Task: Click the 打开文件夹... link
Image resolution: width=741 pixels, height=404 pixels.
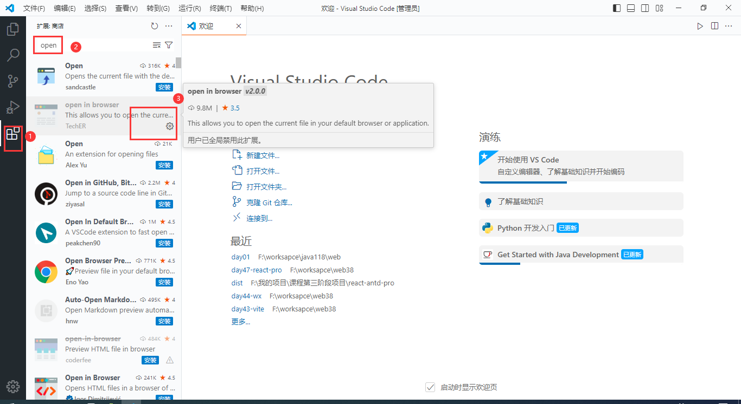Action: tap(266, 187)
